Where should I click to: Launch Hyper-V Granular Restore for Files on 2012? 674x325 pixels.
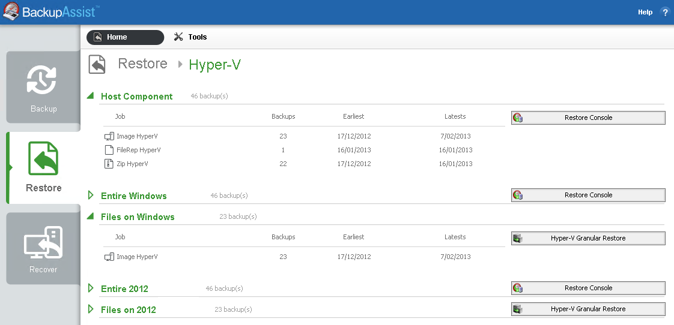[x=588, y=309]
